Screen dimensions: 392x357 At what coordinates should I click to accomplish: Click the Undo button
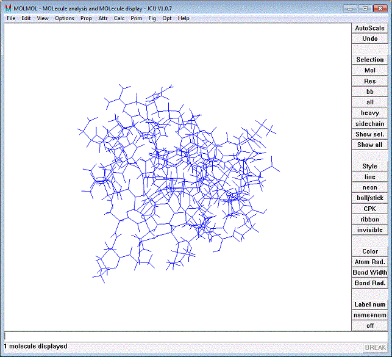(x=370, y=38)
